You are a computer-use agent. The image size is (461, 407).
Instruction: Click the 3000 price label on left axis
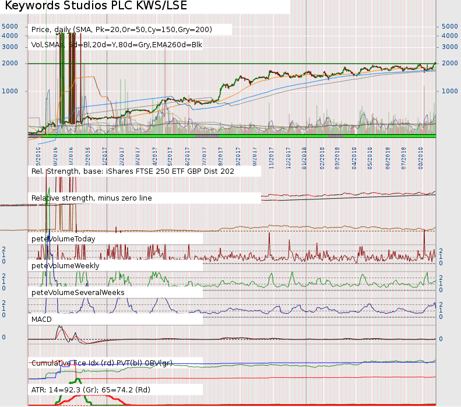(10, 47)
